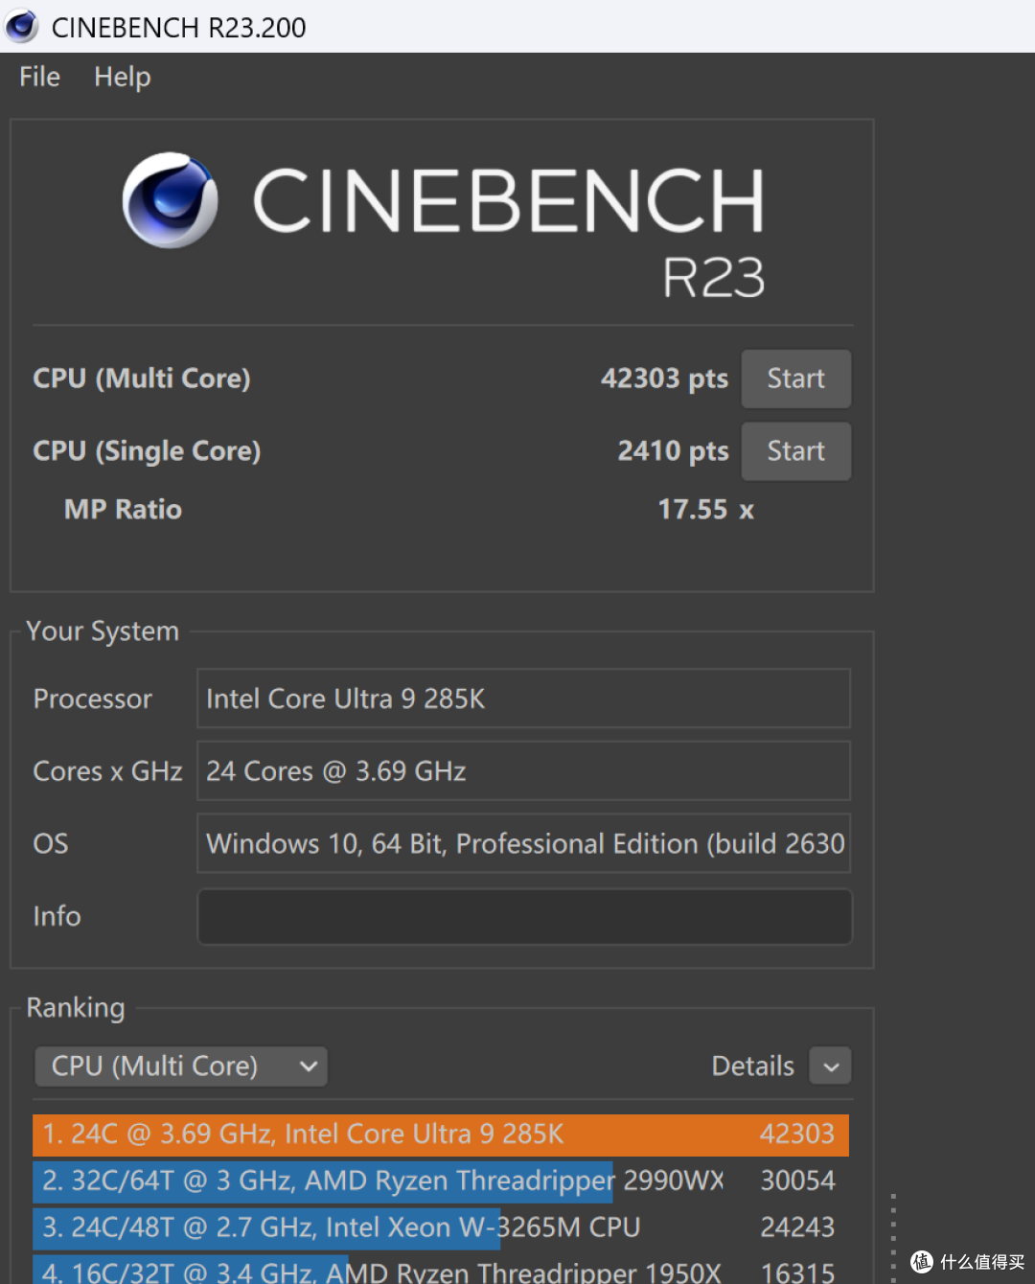Click the Cinebench sphere logo
1035x1284 pixels.
click(170, 200)
